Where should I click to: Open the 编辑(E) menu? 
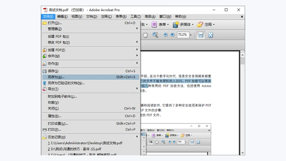pyautogui.click(x=62, y=17)
